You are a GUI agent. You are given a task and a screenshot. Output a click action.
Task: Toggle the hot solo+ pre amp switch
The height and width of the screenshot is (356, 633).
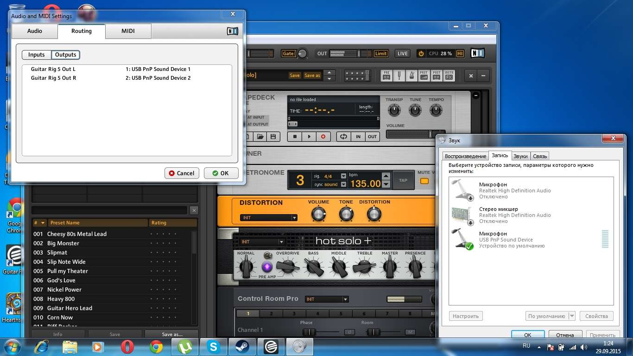267,255
